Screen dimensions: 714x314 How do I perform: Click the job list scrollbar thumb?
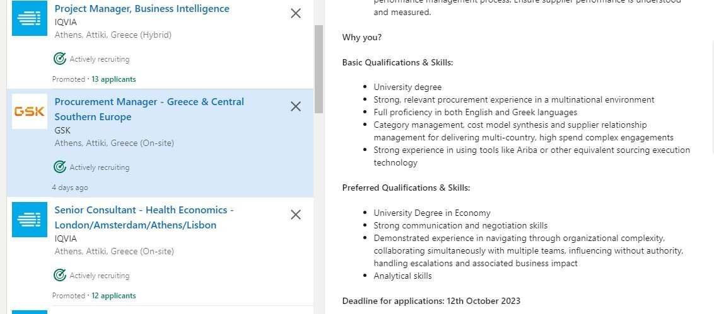coord(319,69)
